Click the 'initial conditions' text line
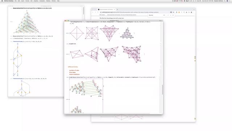Viewport: 232px width, 131px height. 74,74
